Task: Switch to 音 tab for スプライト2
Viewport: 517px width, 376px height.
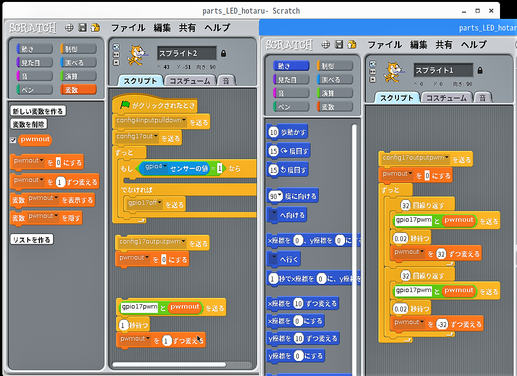Action: click(226, 81)
